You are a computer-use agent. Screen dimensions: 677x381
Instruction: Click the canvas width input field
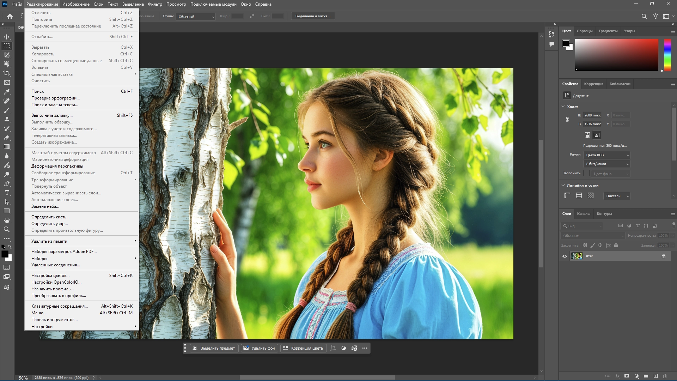tap(592, 115)
